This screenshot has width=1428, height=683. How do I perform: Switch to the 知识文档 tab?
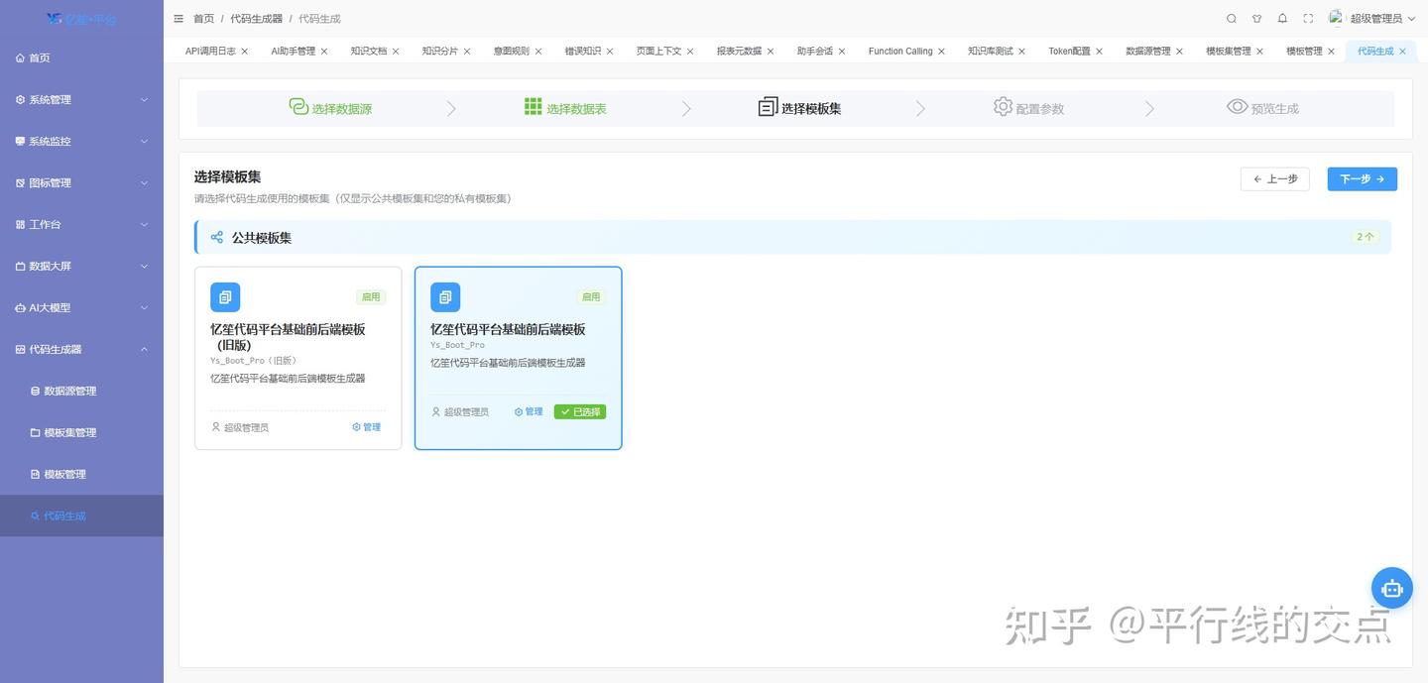369,52
